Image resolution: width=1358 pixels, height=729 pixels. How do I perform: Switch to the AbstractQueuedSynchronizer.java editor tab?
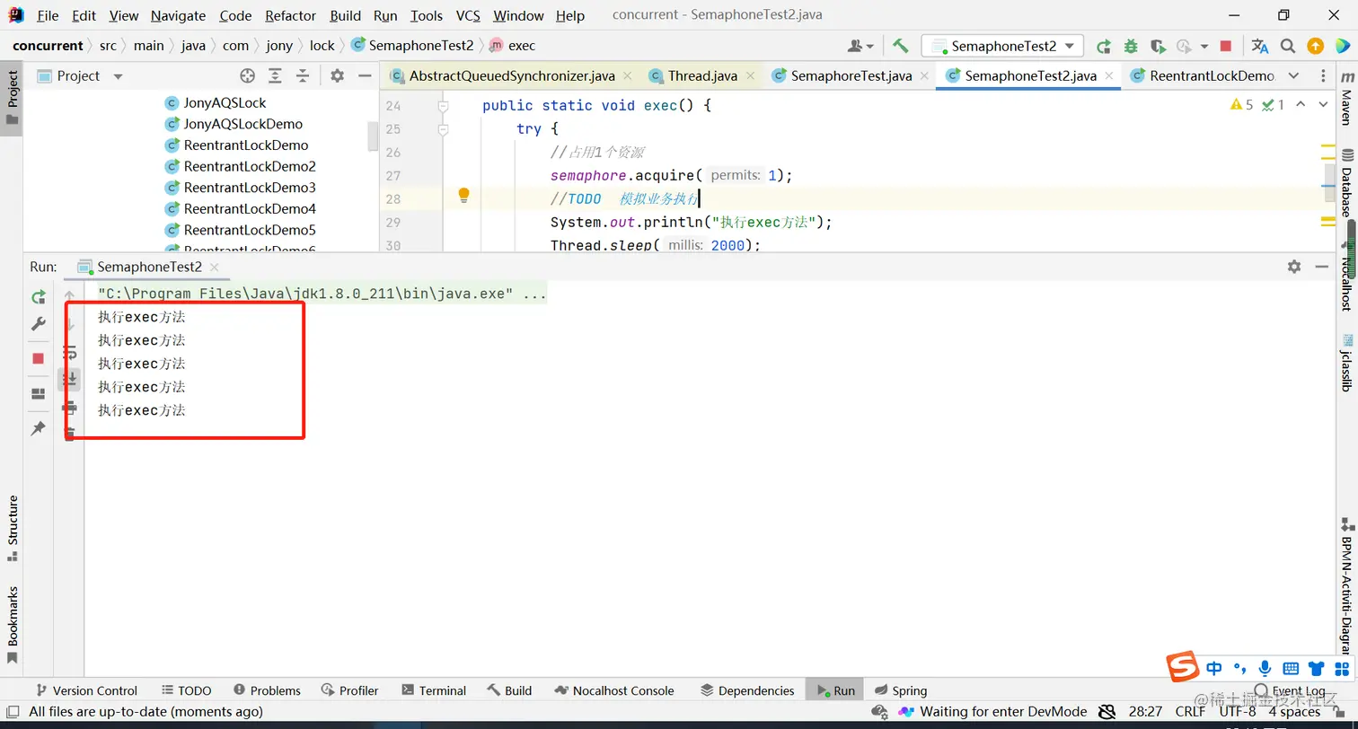[511, 76]
